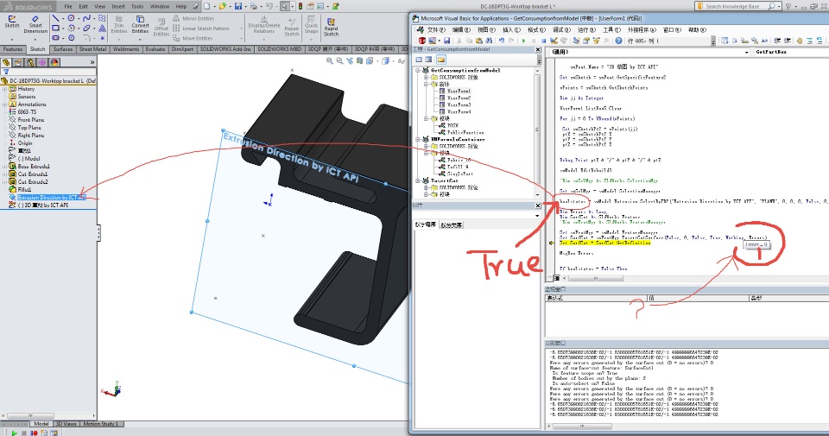Expand the Cut-Extrude2 feature node
This screenshot has height=436, width=829.
click(x=5, y=182)
